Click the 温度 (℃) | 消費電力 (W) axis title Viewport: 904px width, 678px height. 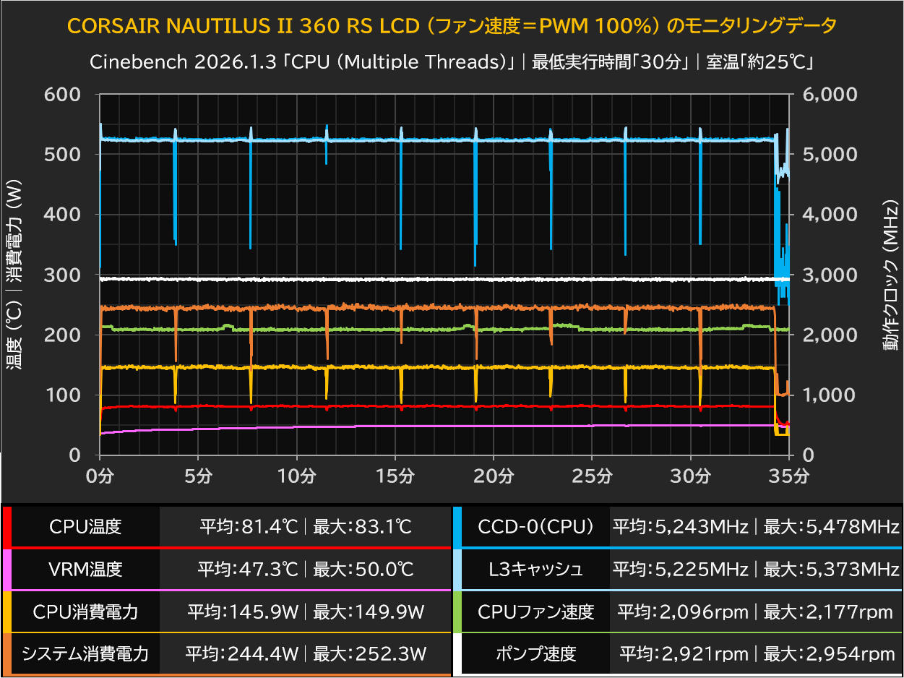click(15, 275)
